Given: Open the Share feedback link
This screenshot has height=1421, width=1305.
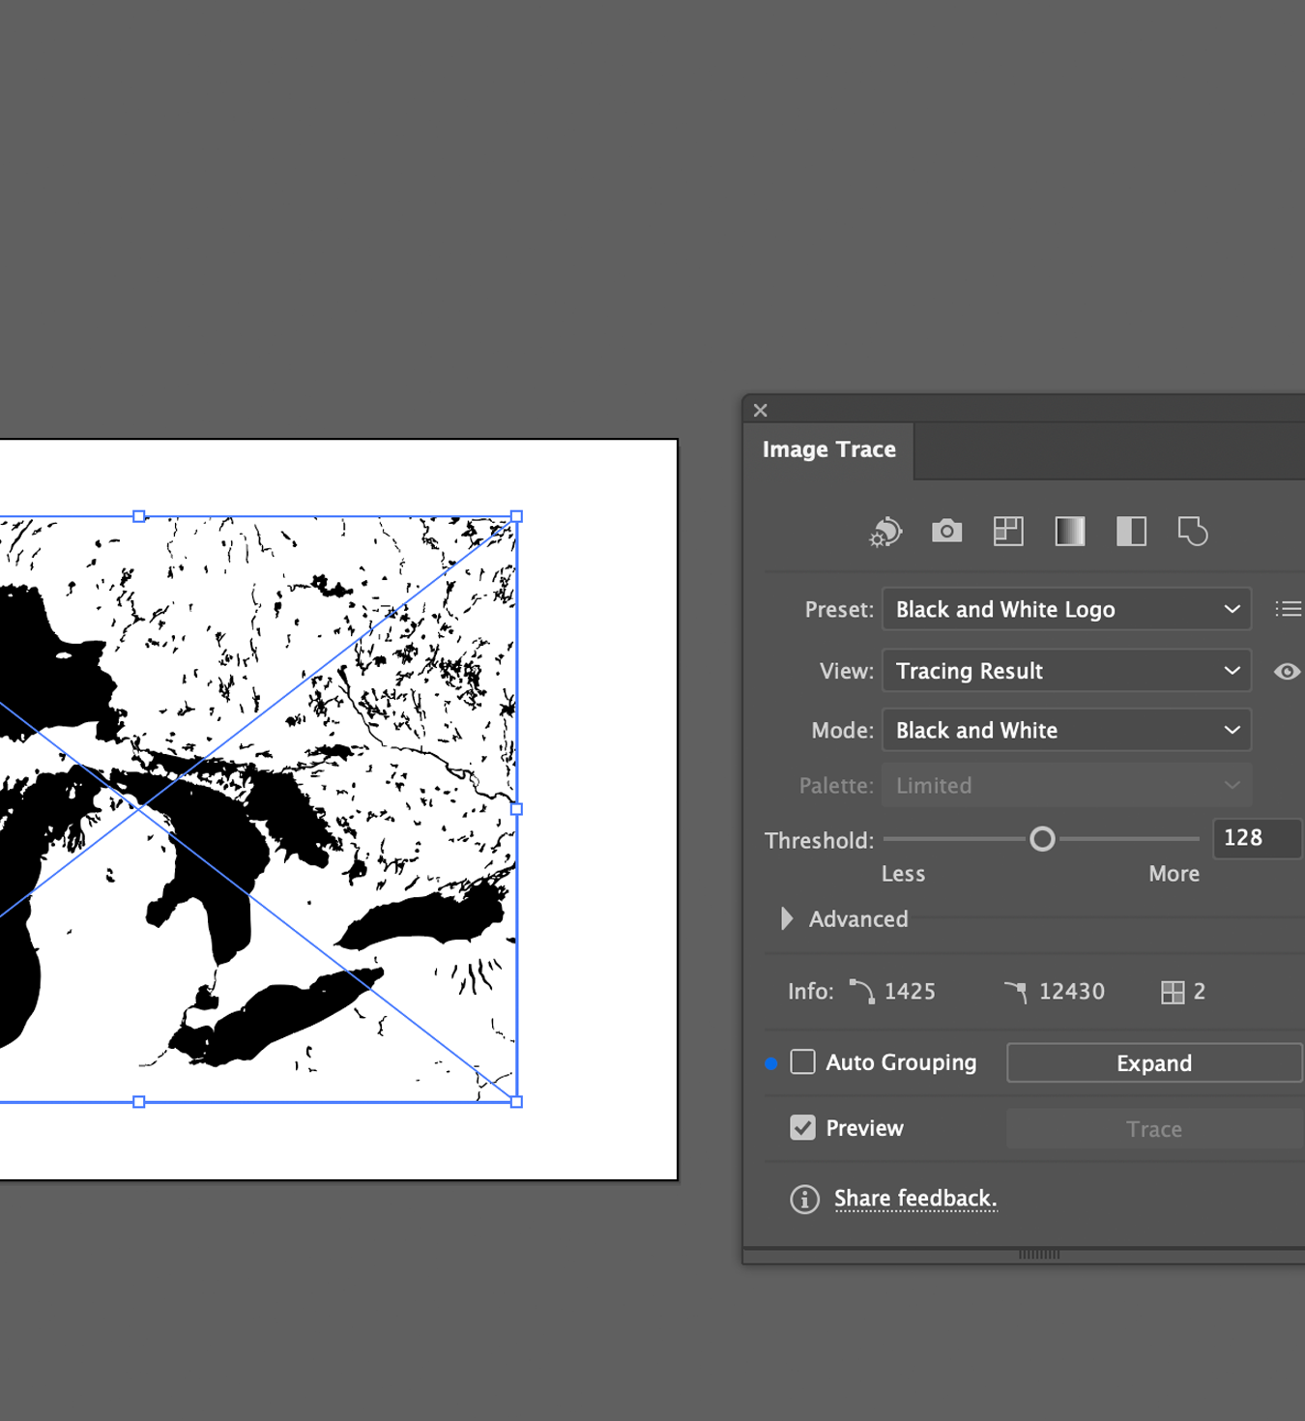Looking at the screenshot, I should tap(915, 1198).
